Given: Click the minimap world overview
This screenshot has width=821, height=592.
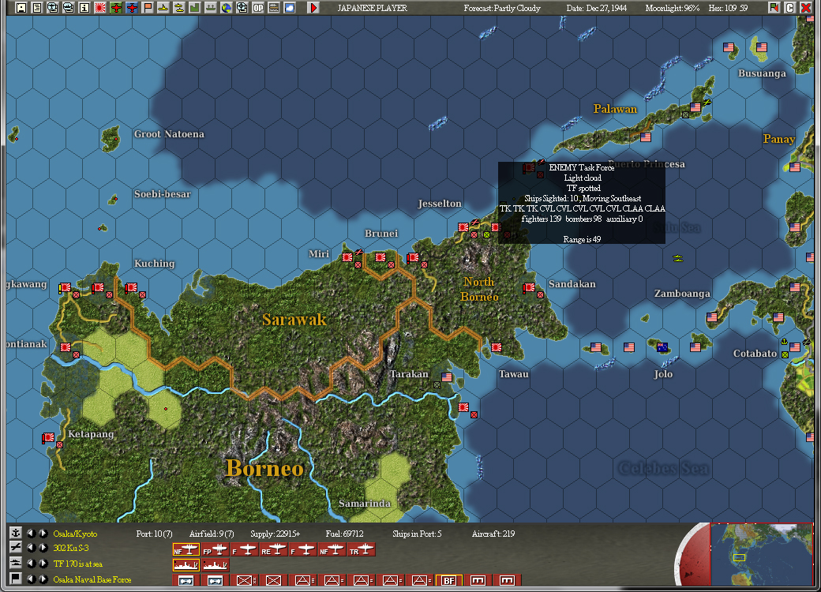Looking at the screenshot, I should (761, 554).
